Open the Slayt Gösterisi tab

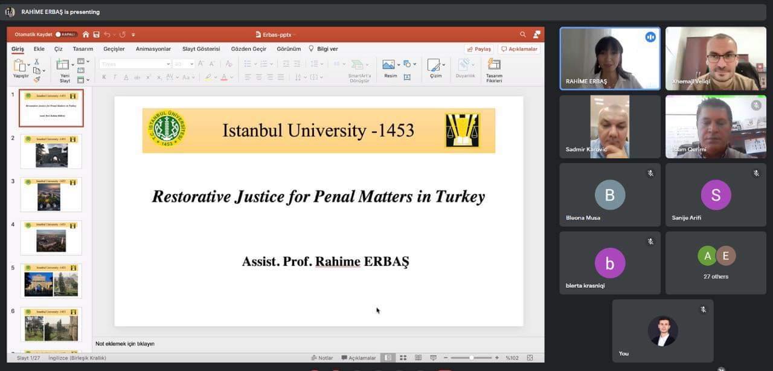pos(201,49)
